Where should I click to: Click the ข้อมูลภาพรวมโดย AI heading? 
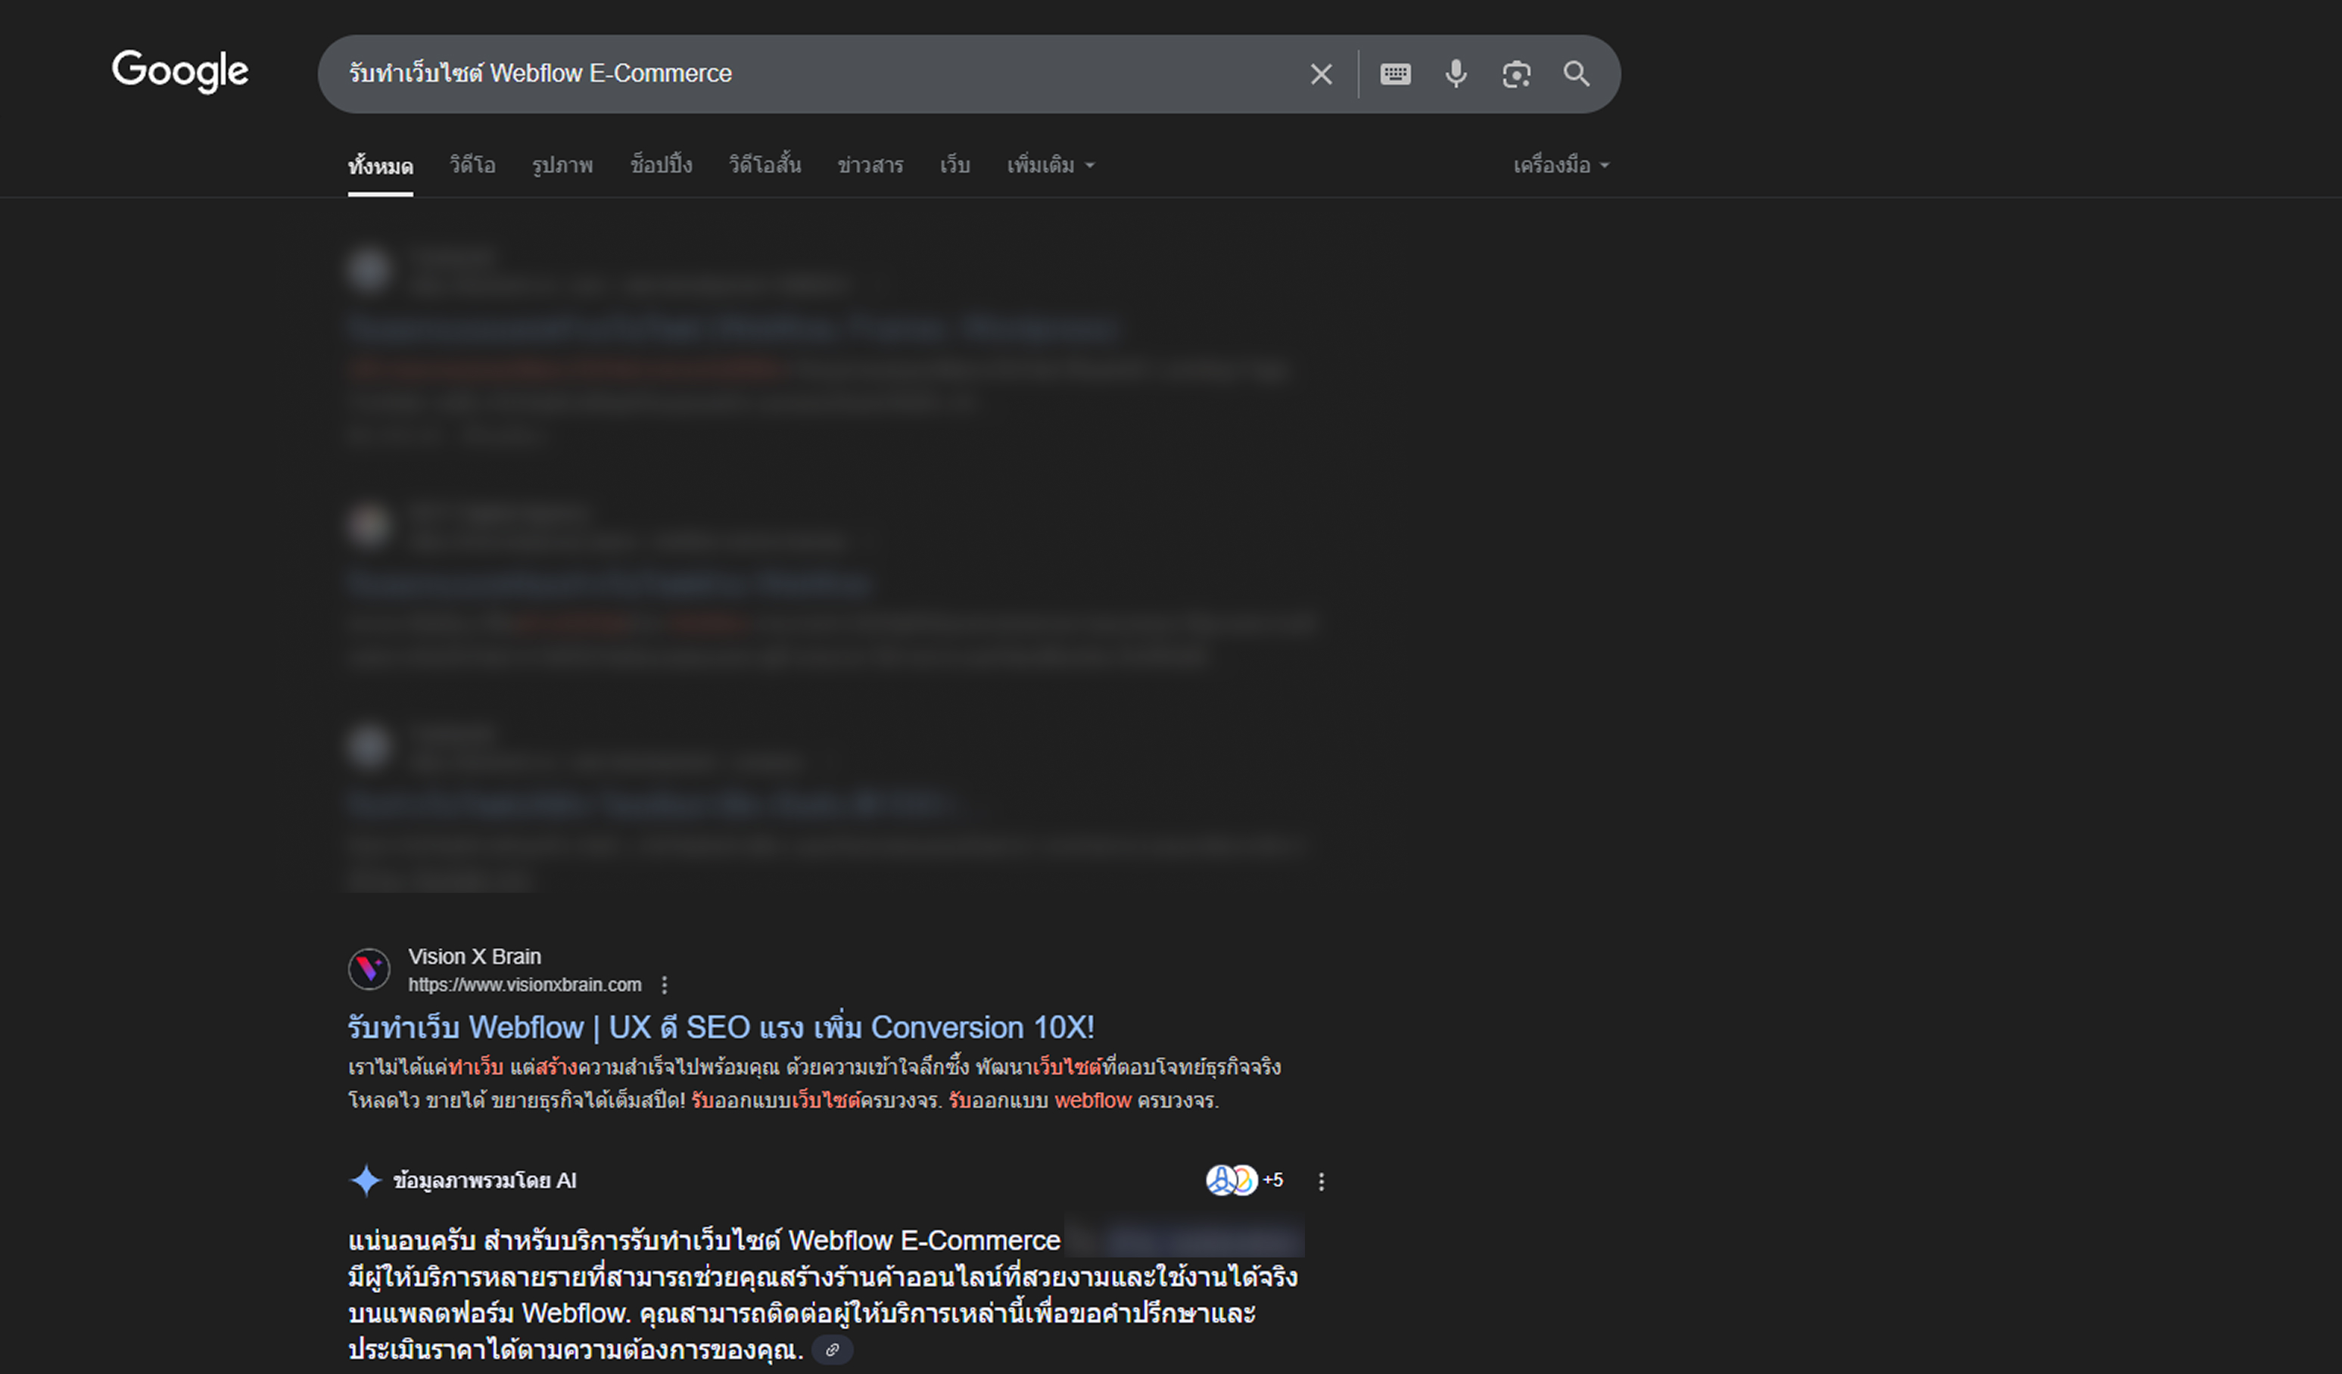pyautogui.click(x=484, y=1181)
